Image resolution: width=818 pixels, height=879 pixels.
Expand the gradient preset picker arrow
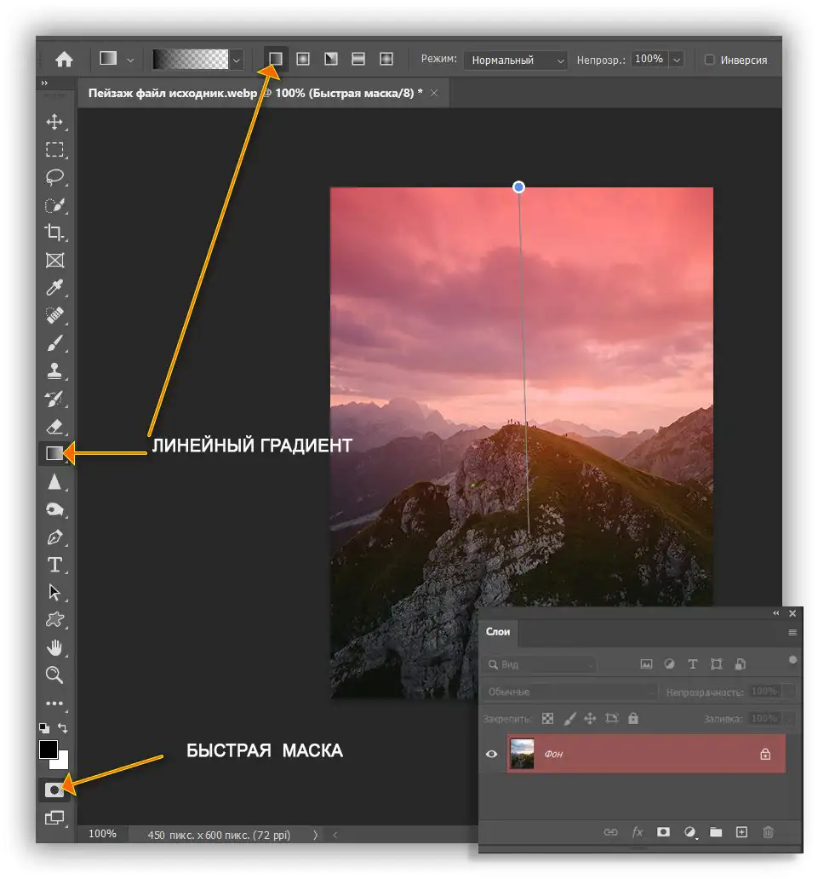[x=237, y=60]
